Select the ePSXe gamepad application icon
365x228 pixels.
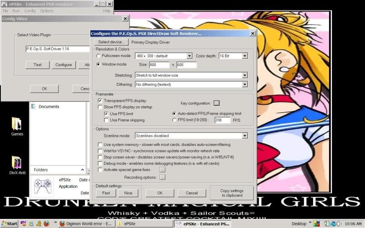point(42,186)
